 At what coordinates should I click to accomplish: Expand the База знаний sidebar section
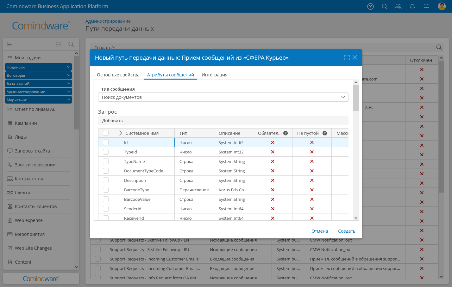[38, 83]
